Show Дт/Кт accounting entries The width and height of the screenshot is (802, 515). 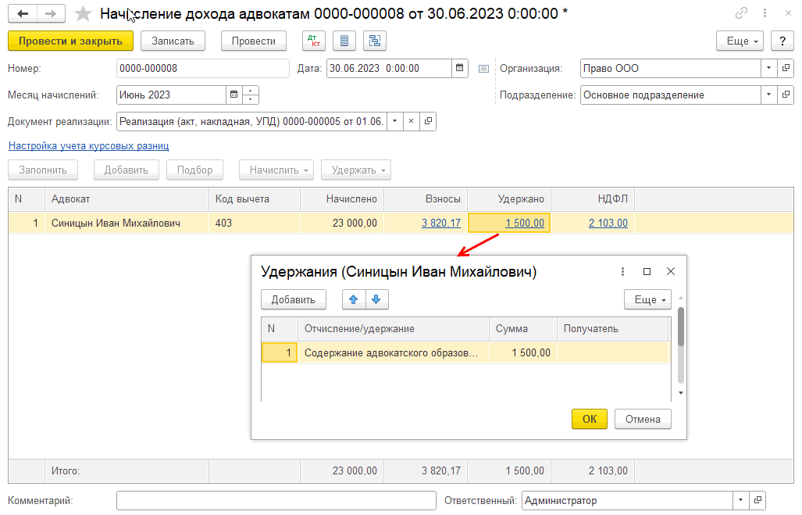314,41
